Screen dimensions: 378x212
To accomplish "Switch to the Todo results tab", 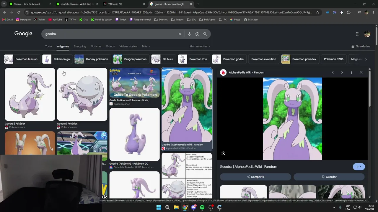I will (x=48, y=47).
